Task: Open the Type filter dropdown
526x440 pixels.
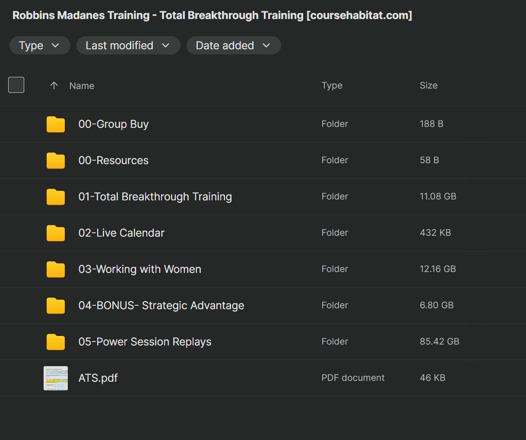Action: [x=40, y=45]
